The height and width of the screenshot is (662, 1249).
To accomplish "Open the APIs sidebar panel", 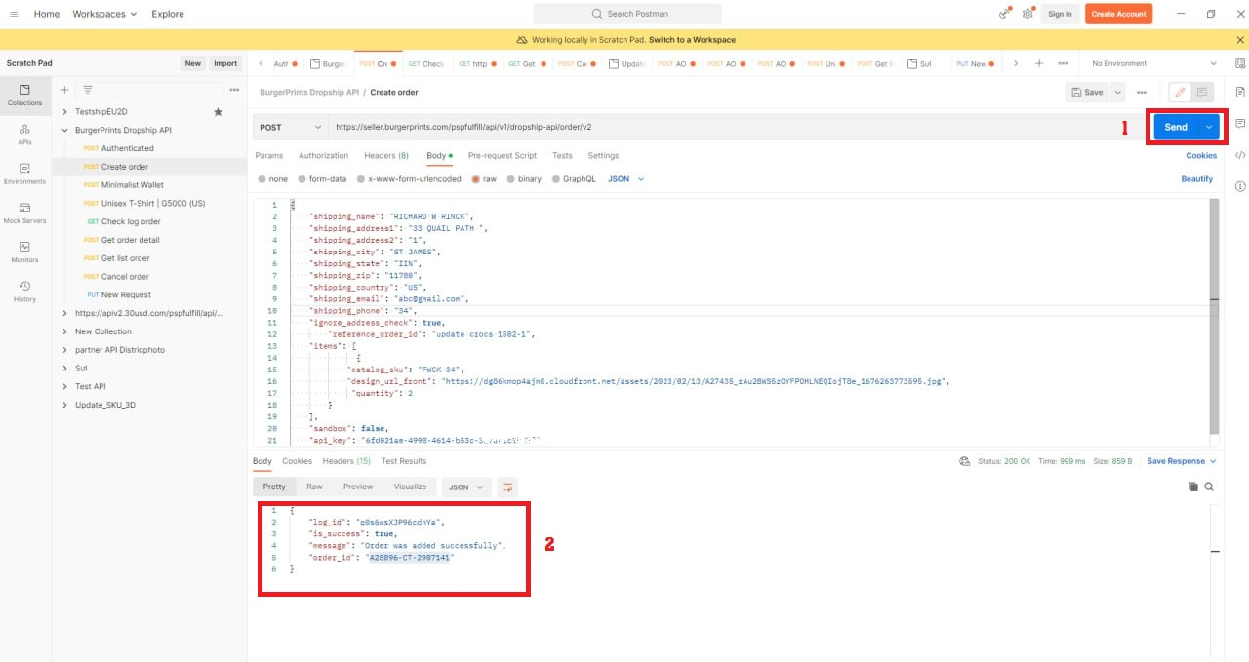I will click(x=25, y=134).
